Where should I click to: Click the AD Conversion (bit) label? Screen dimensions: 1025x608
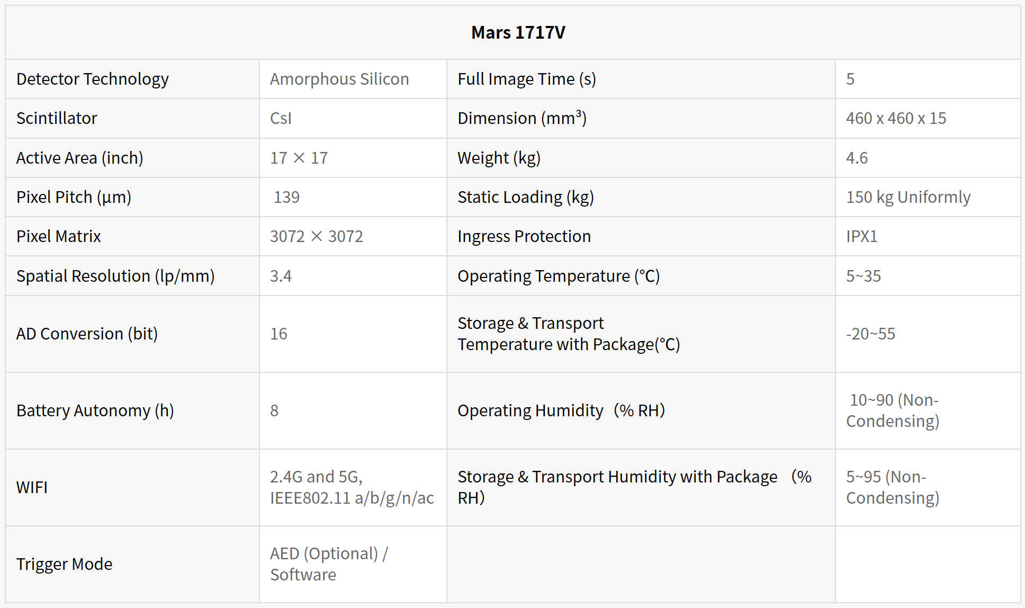point(87,334)
